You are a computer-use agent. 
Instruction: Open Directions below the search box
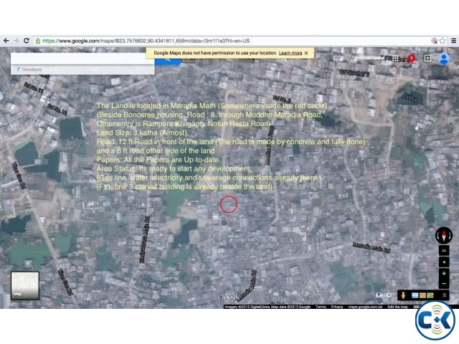(29, 70)
